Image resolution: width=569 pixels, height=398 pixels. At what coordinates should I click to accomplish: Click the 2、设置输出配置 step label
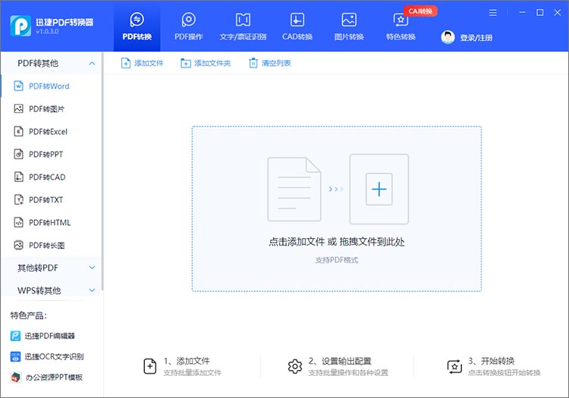[340, 361]
